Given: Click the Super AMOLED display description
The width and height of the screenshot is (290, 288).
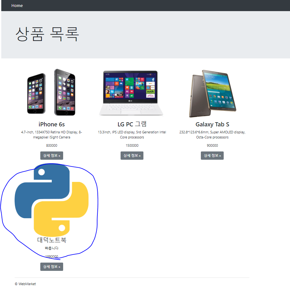Looking at the screenshot, I should [x=212, y=135].
